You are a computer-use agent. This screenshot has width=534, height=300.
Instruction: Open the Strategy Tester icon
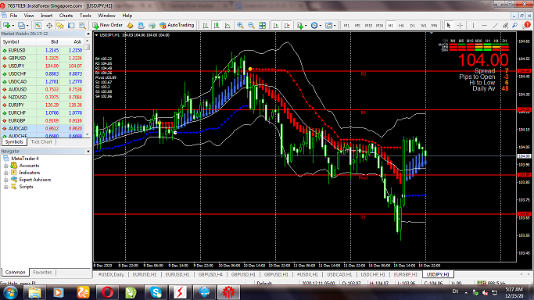(82, 25)
